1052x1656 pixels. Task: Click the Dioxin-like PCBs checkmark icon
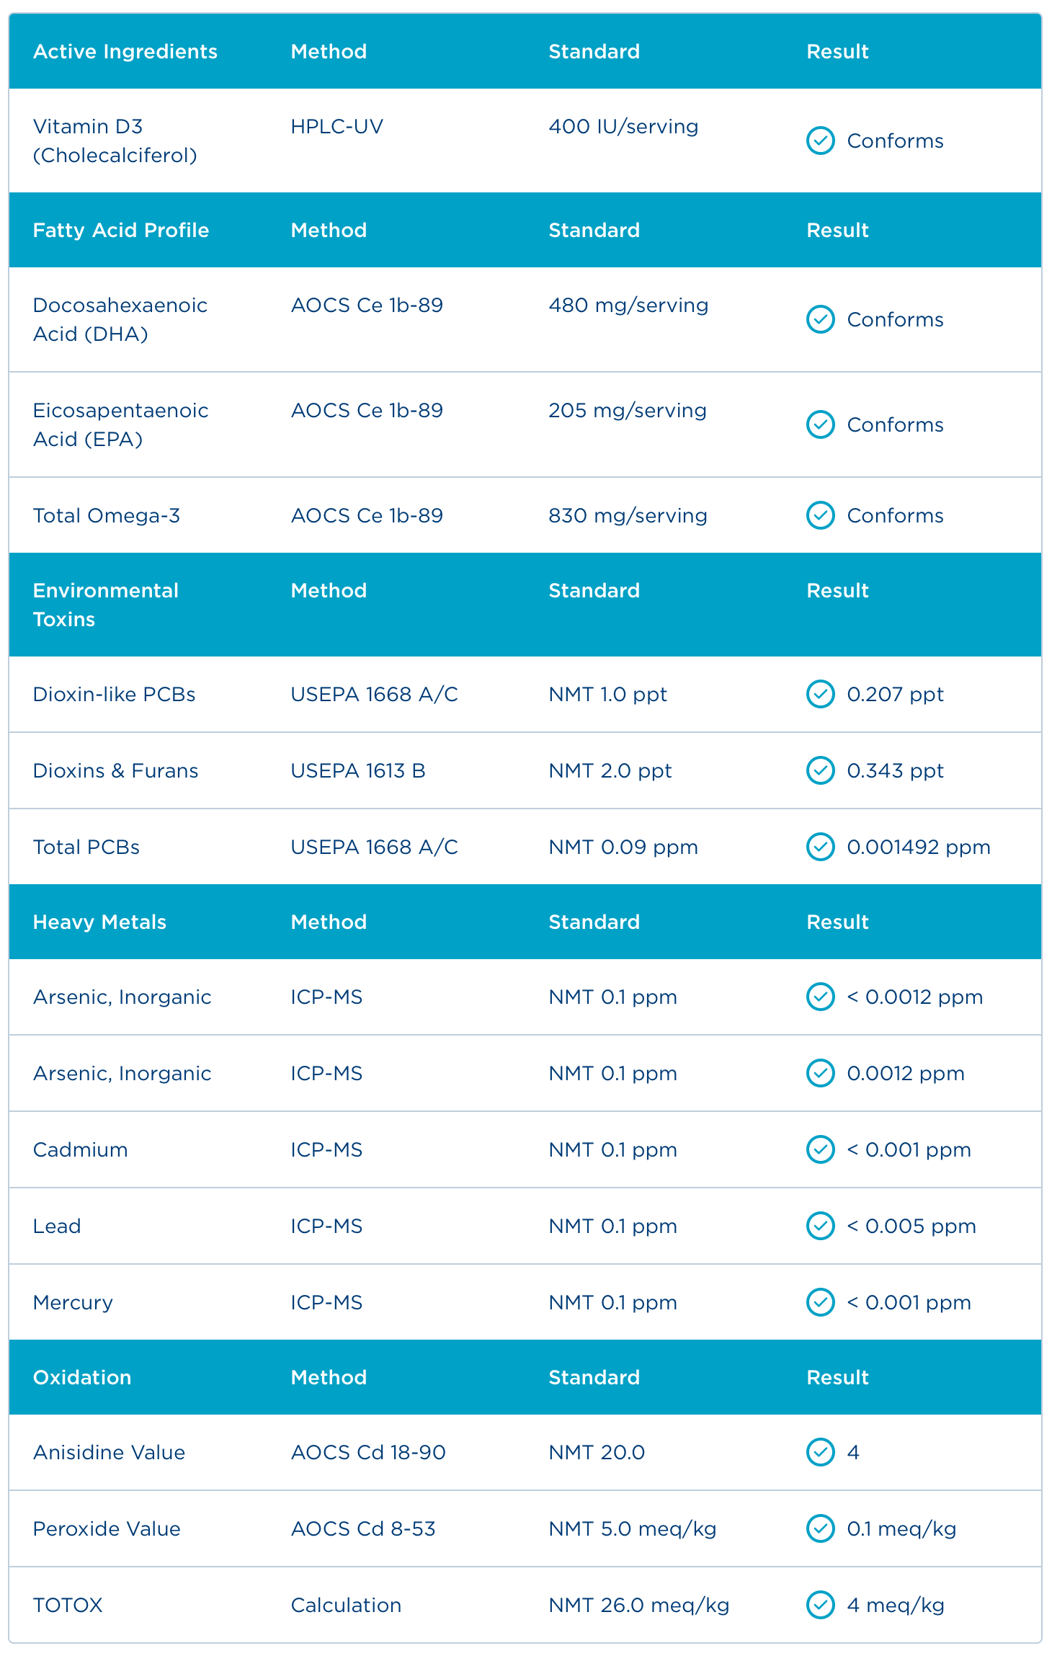[820, 694]
